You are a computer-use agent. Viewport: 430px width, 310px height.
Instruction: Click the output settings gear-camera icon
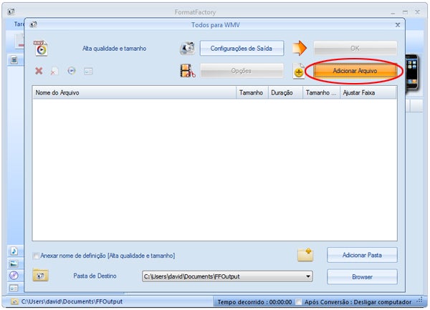pyautogui.click(x=187, y=48)
